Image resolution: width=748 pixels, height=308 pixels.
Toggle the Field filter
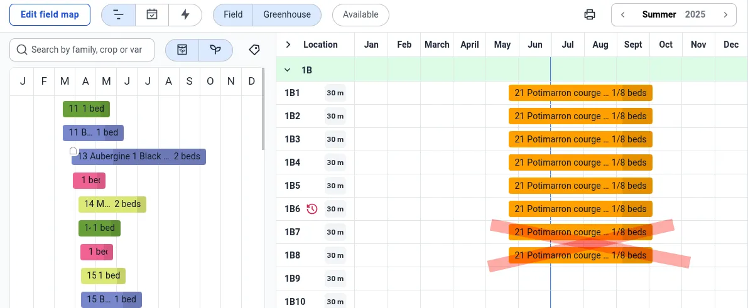point(233,15)
